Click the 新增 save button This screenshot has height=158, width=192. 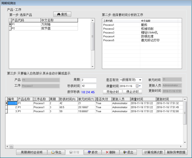click(x=74, y=152)
